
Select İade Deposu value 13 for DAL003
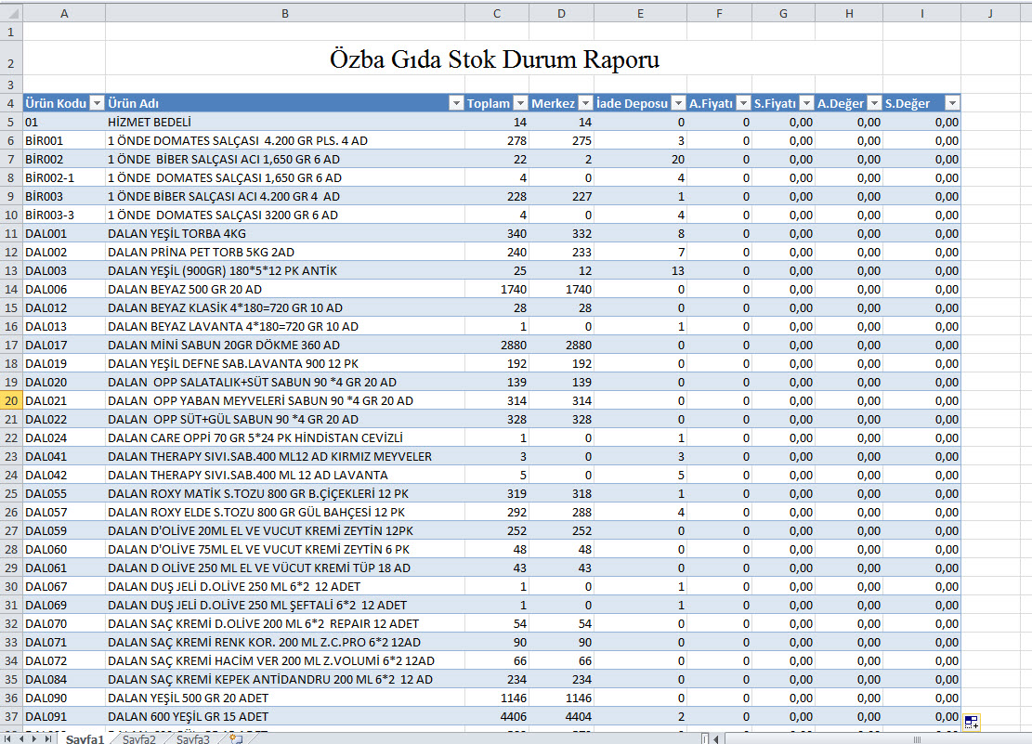coord(640,270)
